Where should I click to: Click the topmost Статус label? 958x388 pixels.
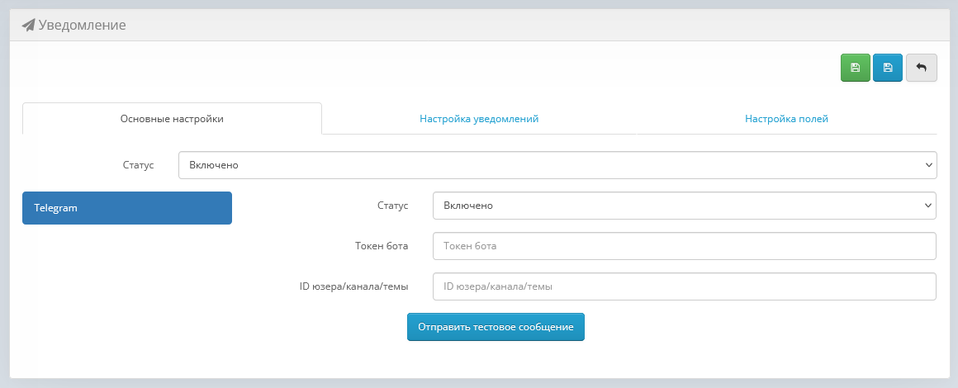pos(138,165)
